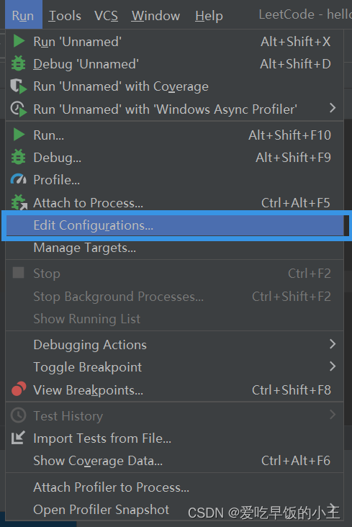Click the green Run 'Unnamed' play icon

coord(19,41)
